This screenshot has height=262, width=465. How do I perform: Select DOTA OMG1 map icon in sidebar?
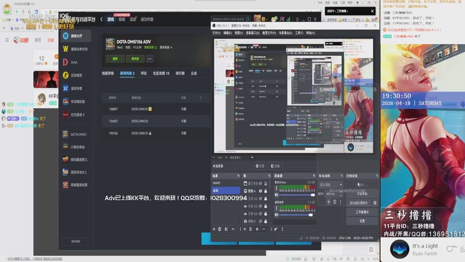[66, 134]
